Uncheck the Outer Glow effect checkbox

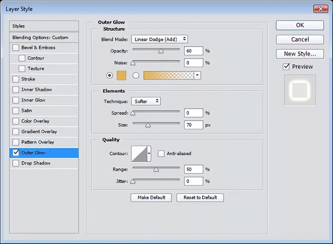(x=16, y=153)
